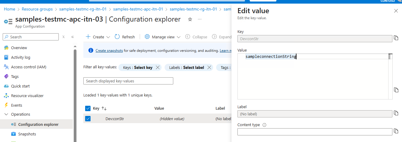Show Content type info tooltip icon
The height and width of the screenshot is (142, 402).
(264, 125)
